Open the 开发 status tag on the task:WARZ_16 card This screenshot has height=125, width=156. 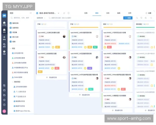(x=74, y=57)
